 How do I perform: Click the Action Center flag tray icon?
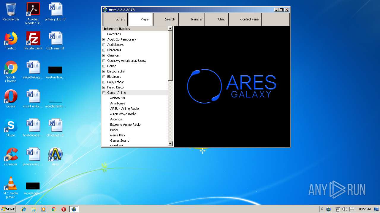click(352, 209)
